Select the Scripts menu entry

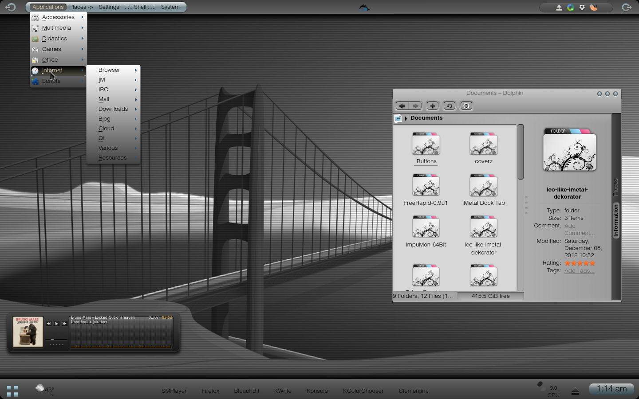click(x=58, y=81)
